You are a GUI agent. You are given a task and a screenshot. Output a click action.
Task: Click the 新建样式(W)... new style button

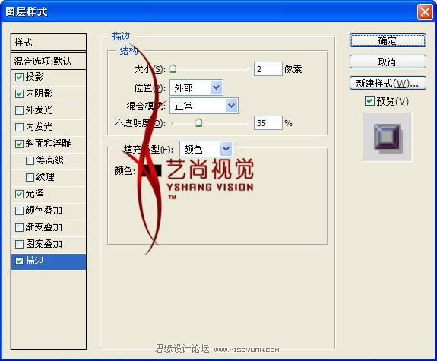[x=388, y=83]
